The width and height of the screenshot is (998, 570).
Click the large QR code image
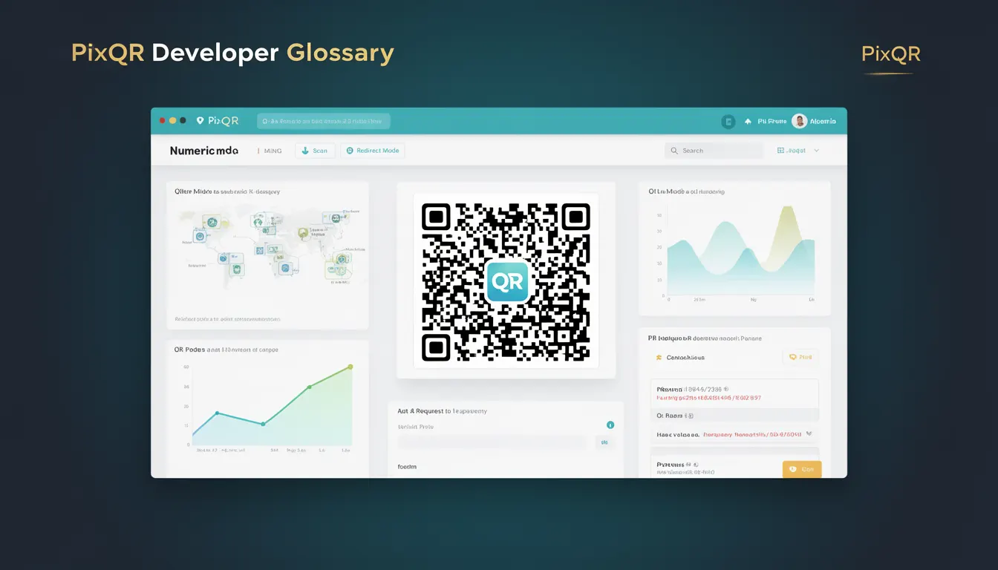click(506, 281)
